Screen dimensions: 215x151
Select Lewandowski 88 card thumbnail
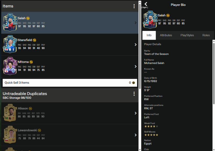click(x=10, y=135)
